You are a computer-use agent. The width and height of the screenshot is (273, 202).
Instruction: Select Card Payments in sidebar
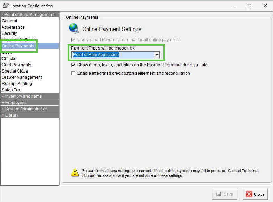[16, 65]
